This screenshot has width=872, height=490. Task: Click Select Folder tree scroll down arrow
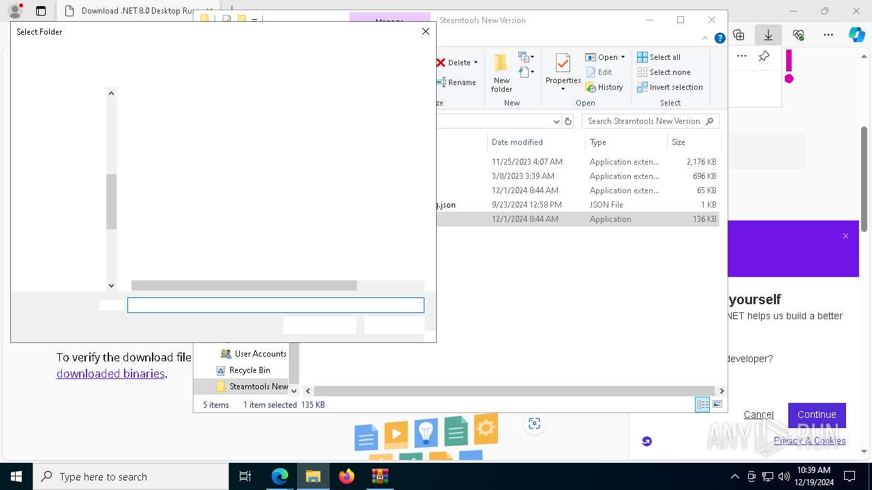point(112,286)
